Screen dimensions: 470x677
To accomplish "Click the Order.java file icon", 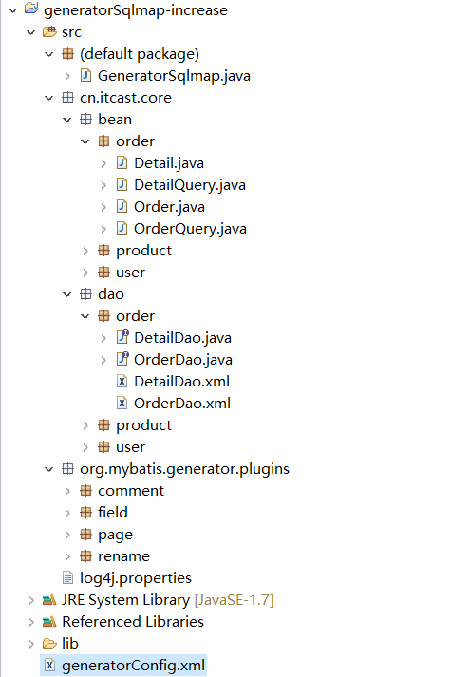I will pos(122,206).
